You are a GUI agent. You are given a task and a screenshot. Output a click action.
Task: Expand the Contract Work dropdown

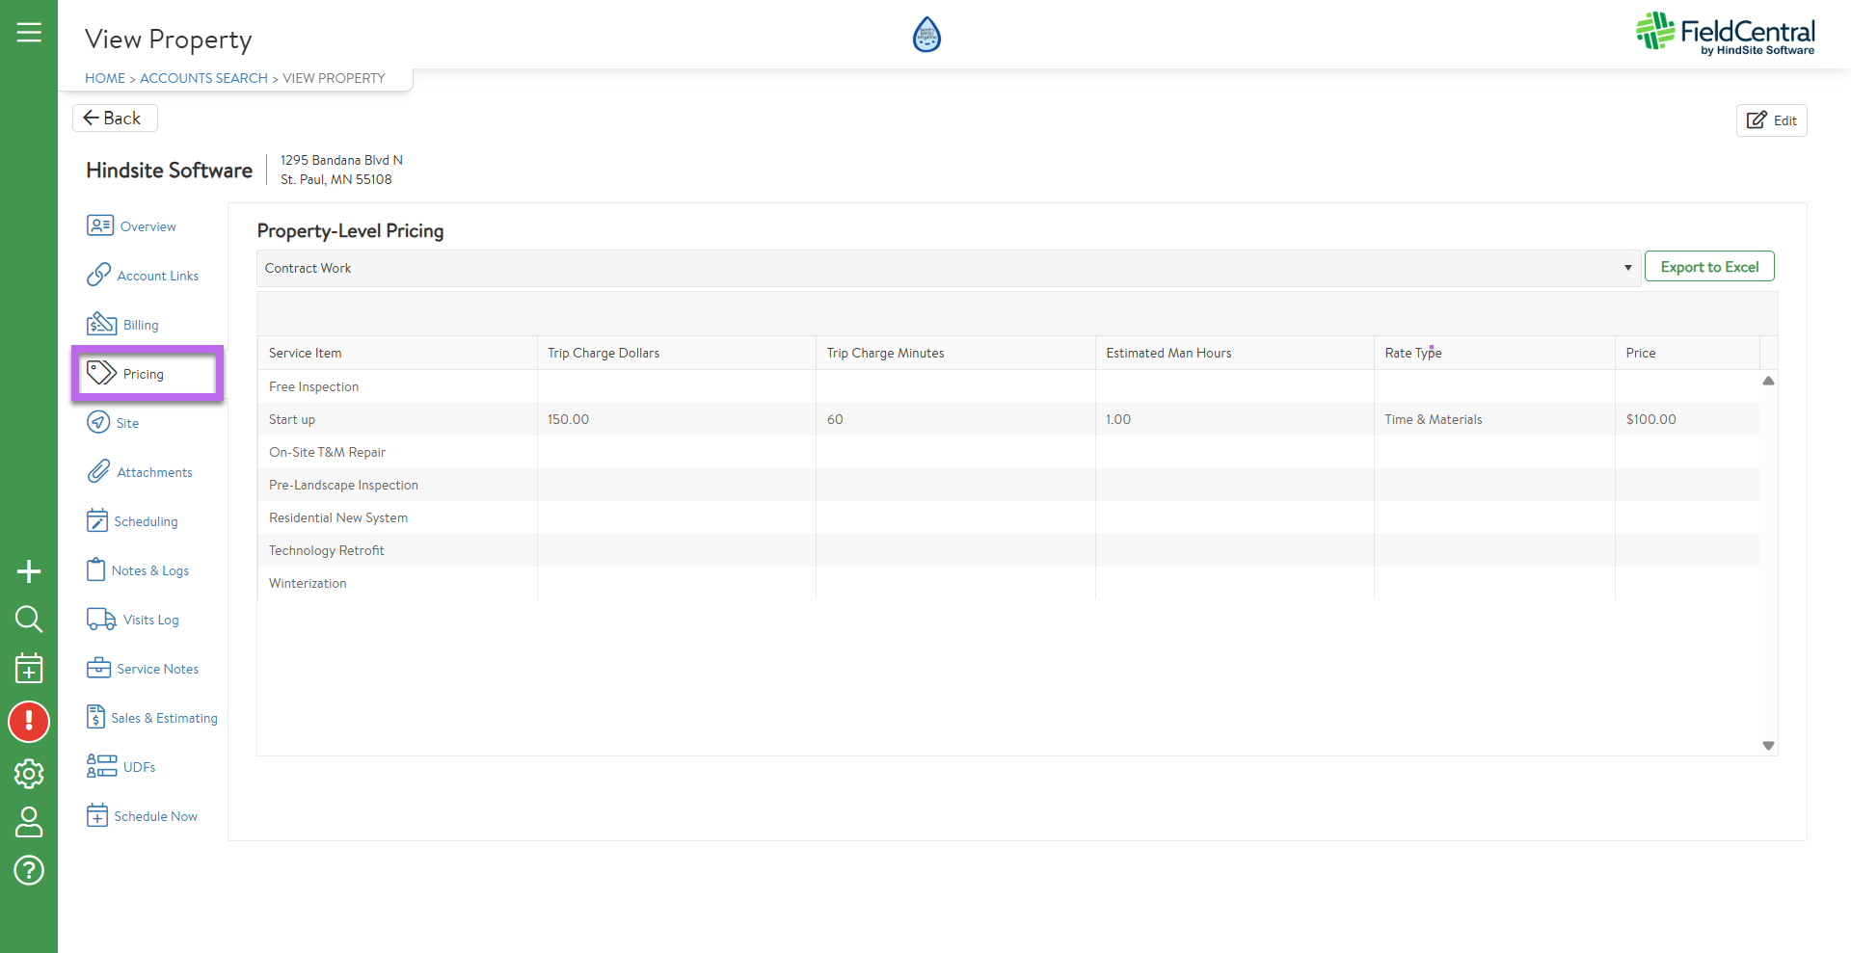(949, 268)
